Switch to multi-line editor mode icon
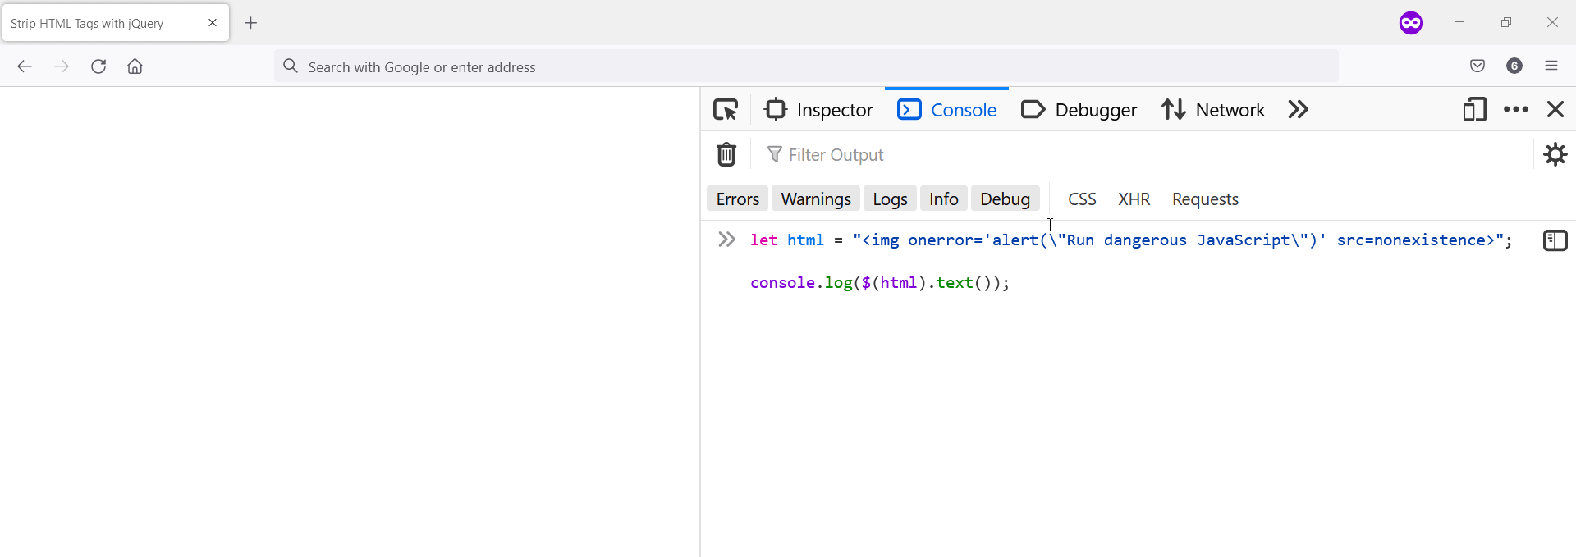Image resolution: width=1576 pixels, height=557 pixels. (x=1555, y=240)
